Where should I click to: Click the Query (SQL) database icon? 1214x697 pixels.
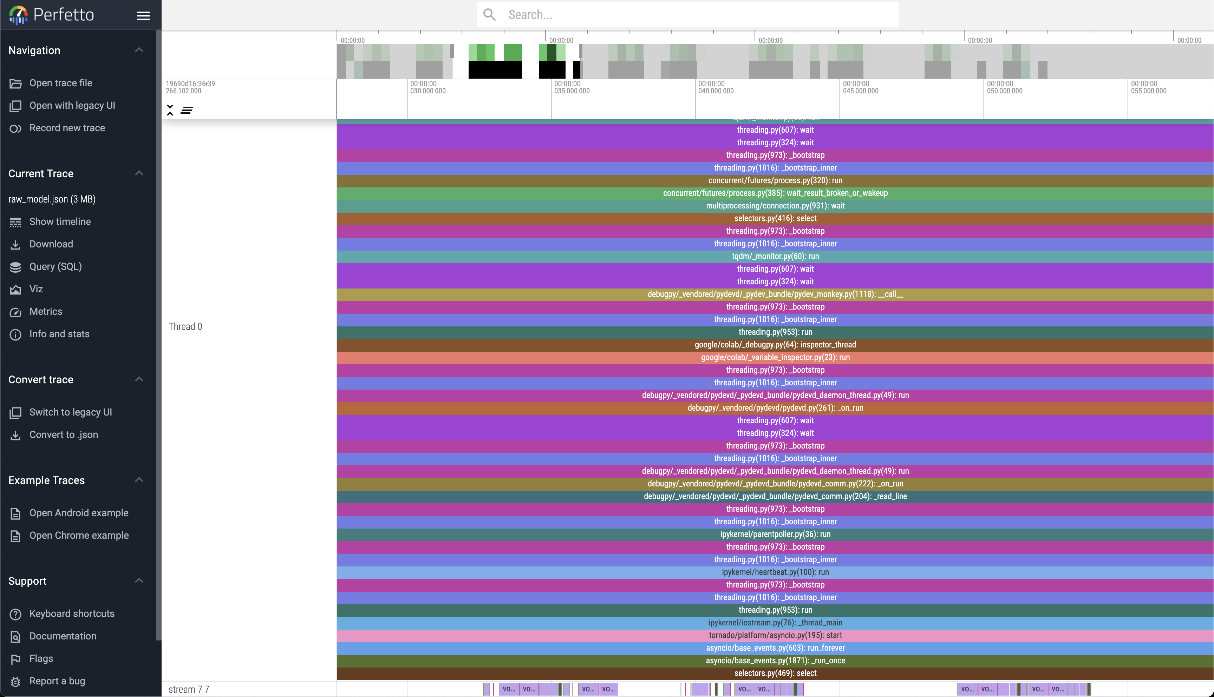point(15,267)
